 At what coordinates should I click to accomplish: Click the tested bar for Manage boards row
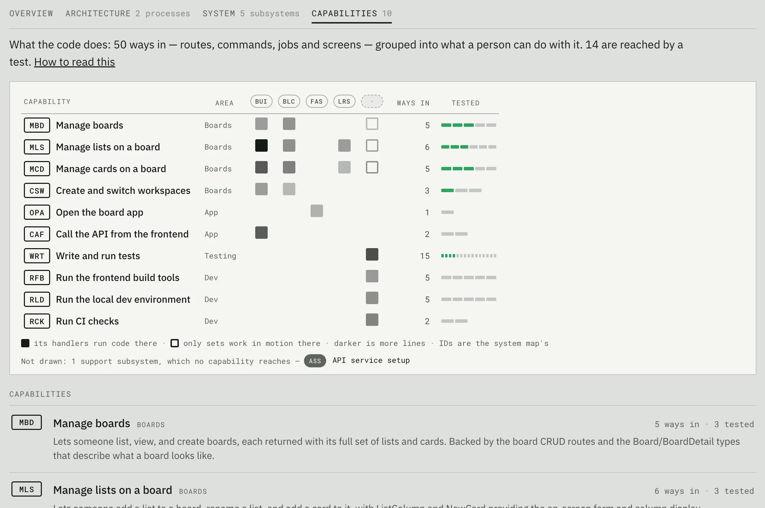pyautogui.click(x=469, y=125)
